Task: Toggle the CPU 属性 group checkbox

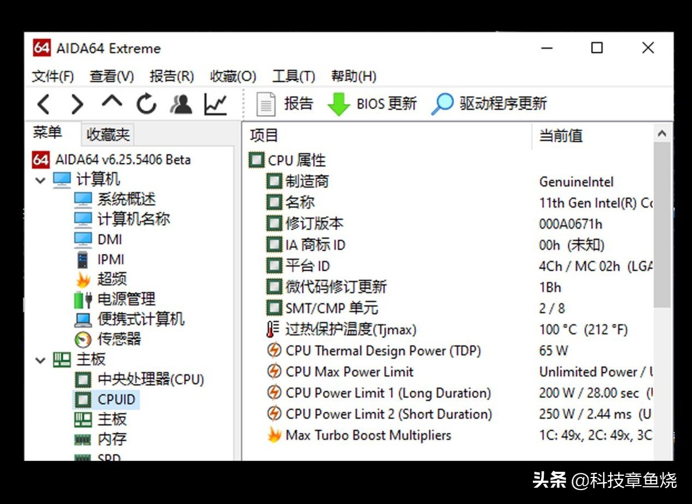Action: (255, 160)
